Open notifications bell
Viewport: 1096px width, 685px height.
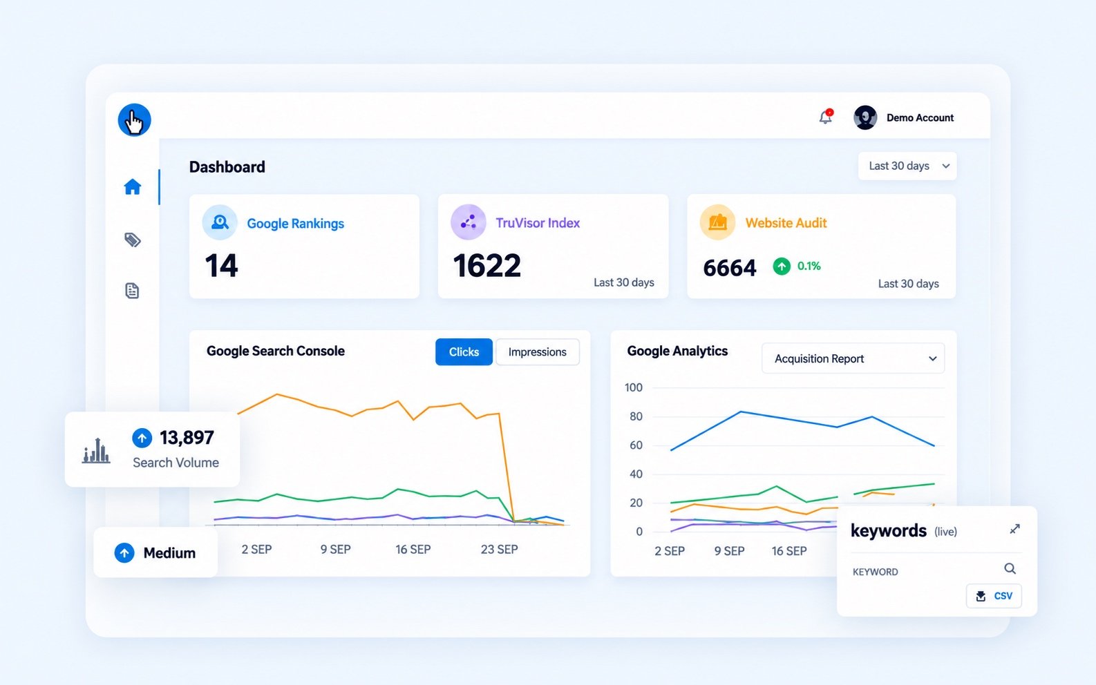pyautogui.click(x=826, y=117)
